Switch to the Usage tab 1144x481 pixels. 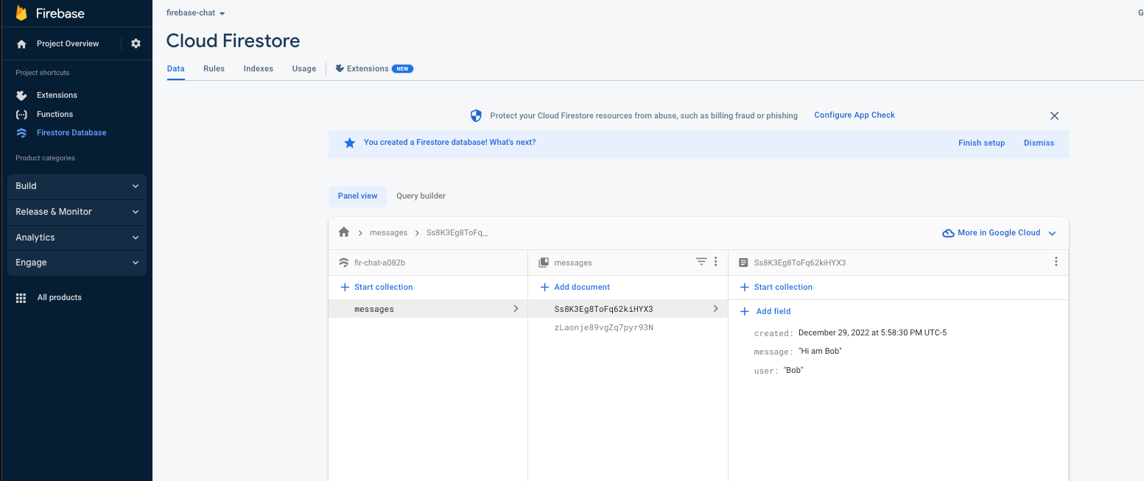pyautogui.click(x=304, y=68)
